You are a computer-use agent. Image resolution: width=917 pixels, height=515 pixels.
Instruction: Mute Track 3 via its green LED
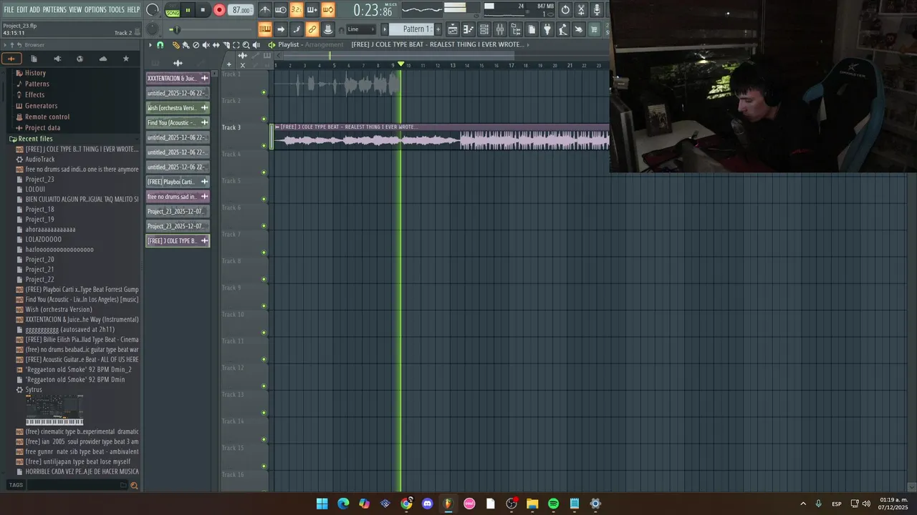(264, 146)
